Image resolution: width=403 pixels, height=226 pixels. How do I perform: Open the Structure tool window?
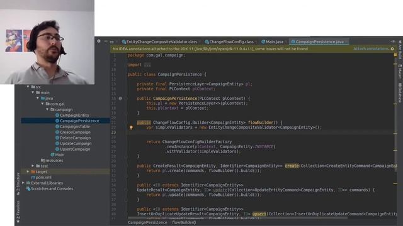pos(18,183)
